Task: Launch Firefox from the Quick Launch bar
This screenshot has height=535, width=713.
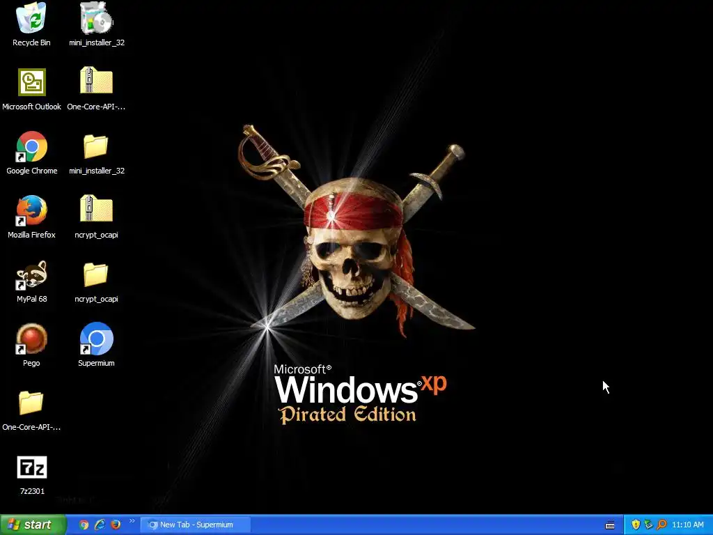Action: click(116, 525)
